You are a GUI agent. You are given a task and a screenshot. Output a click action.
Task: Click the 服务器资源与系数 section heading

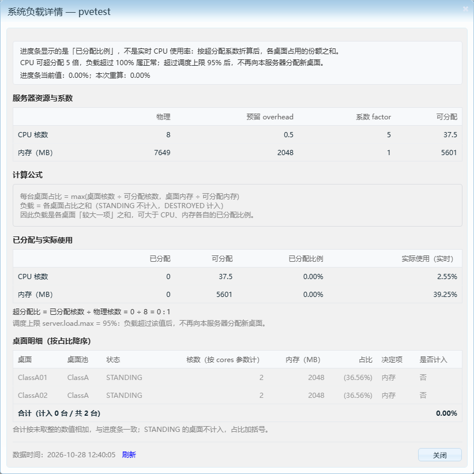(43, 98)
